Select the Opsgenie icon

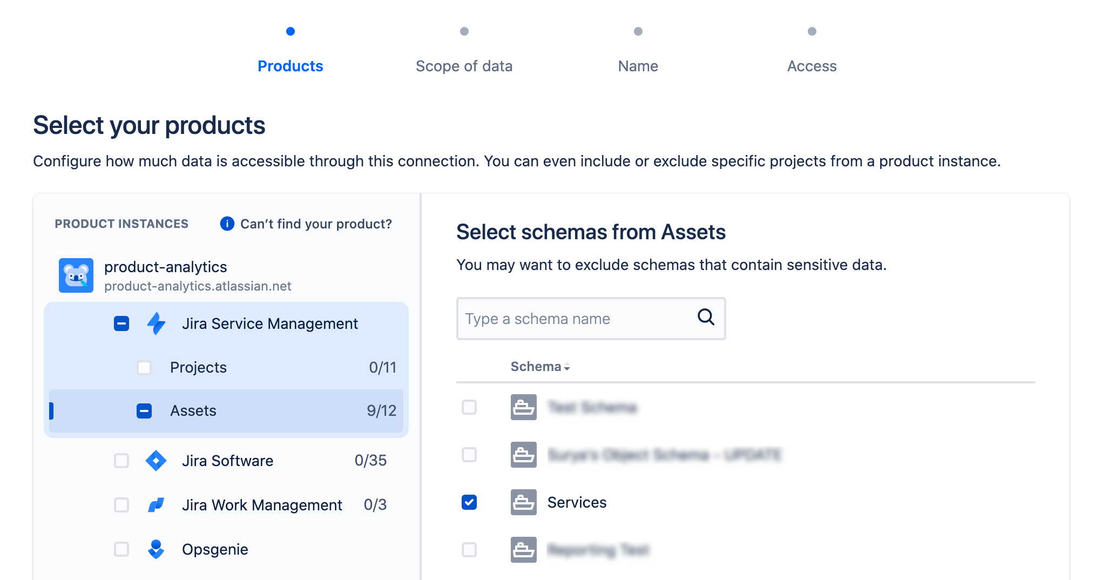(156, 549)
